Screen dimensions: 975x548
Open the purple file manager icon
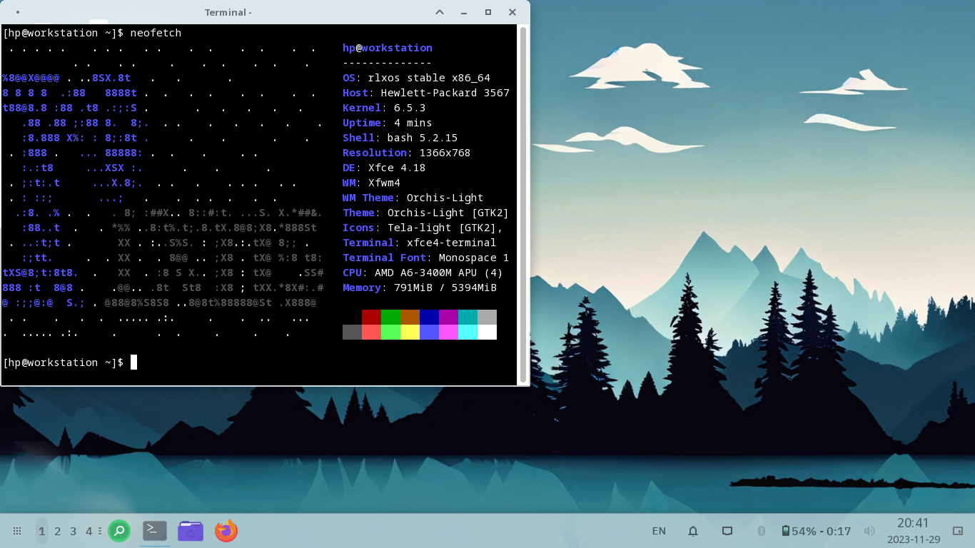pyautogui.click(x=191, y=531)
